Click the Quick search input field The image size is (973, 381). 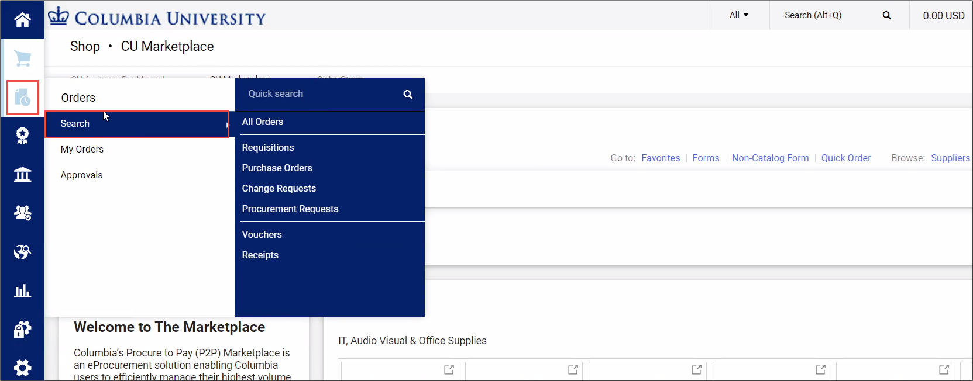coord(319,94)
